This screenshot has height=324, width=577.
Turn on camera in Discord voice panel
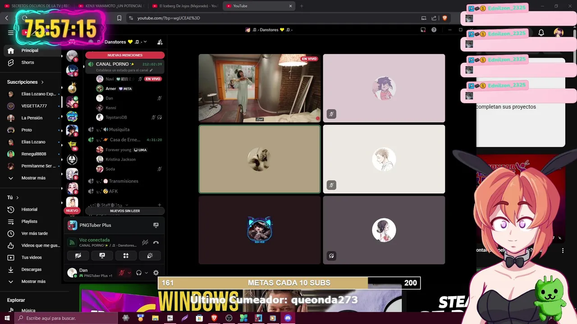click(78, 256)
